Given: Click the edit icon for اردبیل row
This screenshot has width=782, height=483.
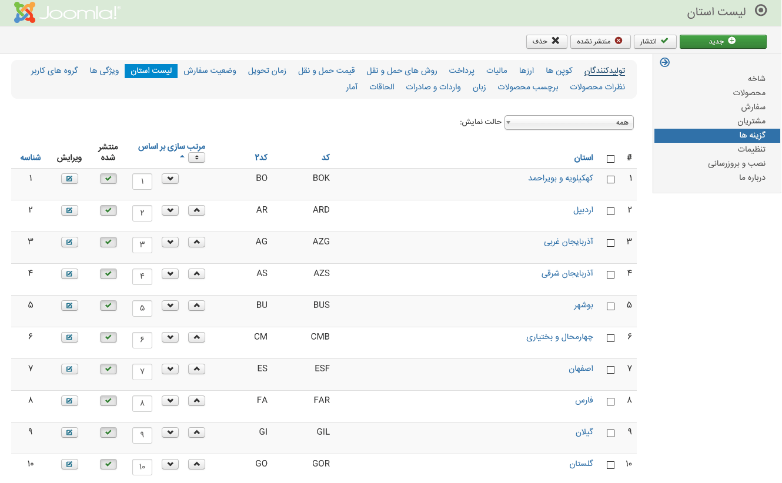Looking at the screenshot, I should (x=69, y=210).
